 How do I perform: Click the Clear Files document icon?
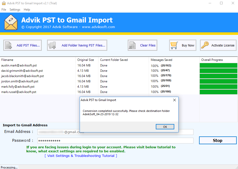coord(132,45)
